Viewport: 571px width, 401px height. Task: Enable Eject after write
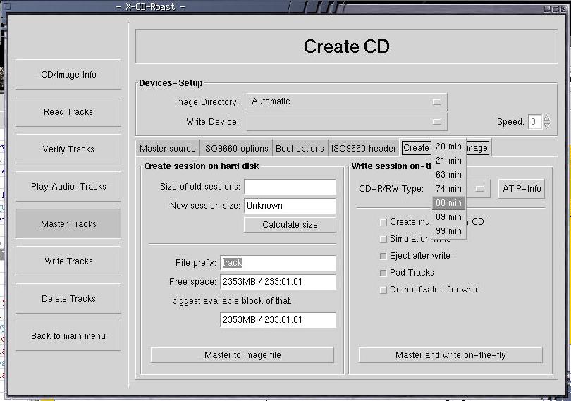pyautogui.click(x=383, y=256)
